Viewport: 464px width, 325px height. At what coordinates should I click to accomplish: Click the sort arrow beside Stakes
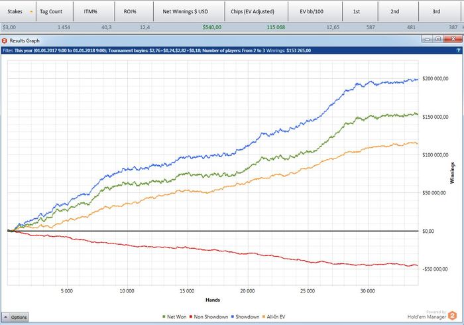31,12
